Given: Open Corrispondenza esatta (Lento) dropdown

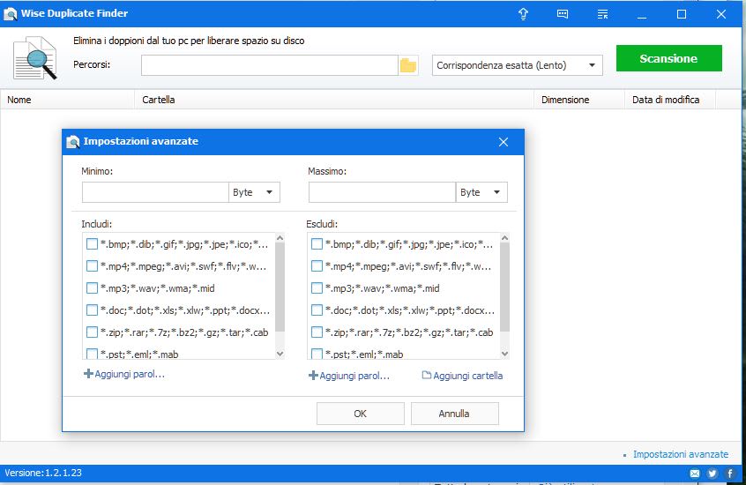Looking at the screenshot, I should [x=517, y=65].
